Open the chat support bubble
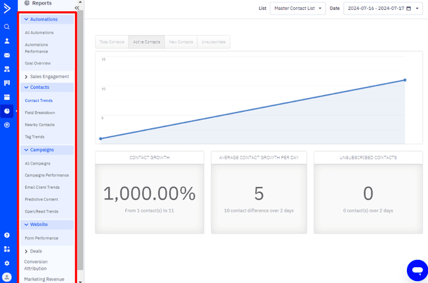The image size is (428, 283). click(417, 270)
